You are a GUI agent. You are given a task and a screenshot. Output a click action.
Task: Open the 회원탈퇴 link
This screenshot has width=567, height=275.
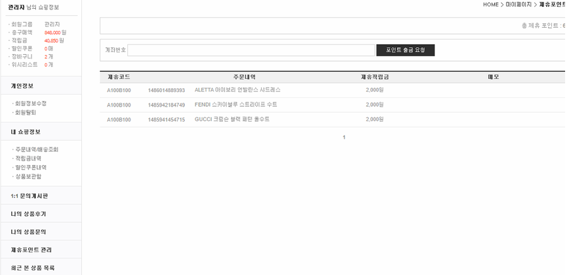[x=26, y=112]
